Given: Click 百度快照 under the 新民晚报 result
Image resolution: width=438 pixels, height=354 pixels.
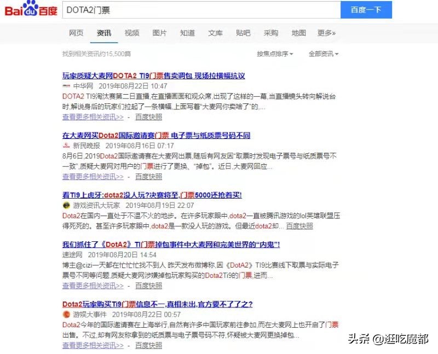Looking at the screenshot, I should pyautogui.click(x=148, y=177).
